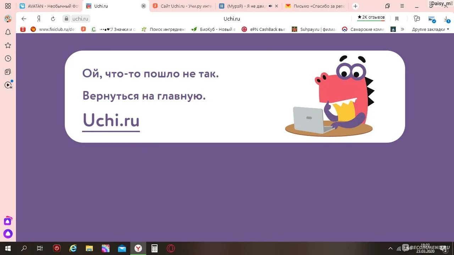Open Task View on taskbar
This screenshot has height=255, width=454.
click(x=40, y=248)
